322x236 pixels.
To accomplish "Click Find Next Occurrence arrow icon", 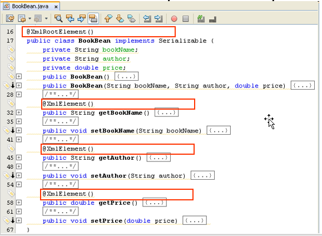I will tap(82, 18).
